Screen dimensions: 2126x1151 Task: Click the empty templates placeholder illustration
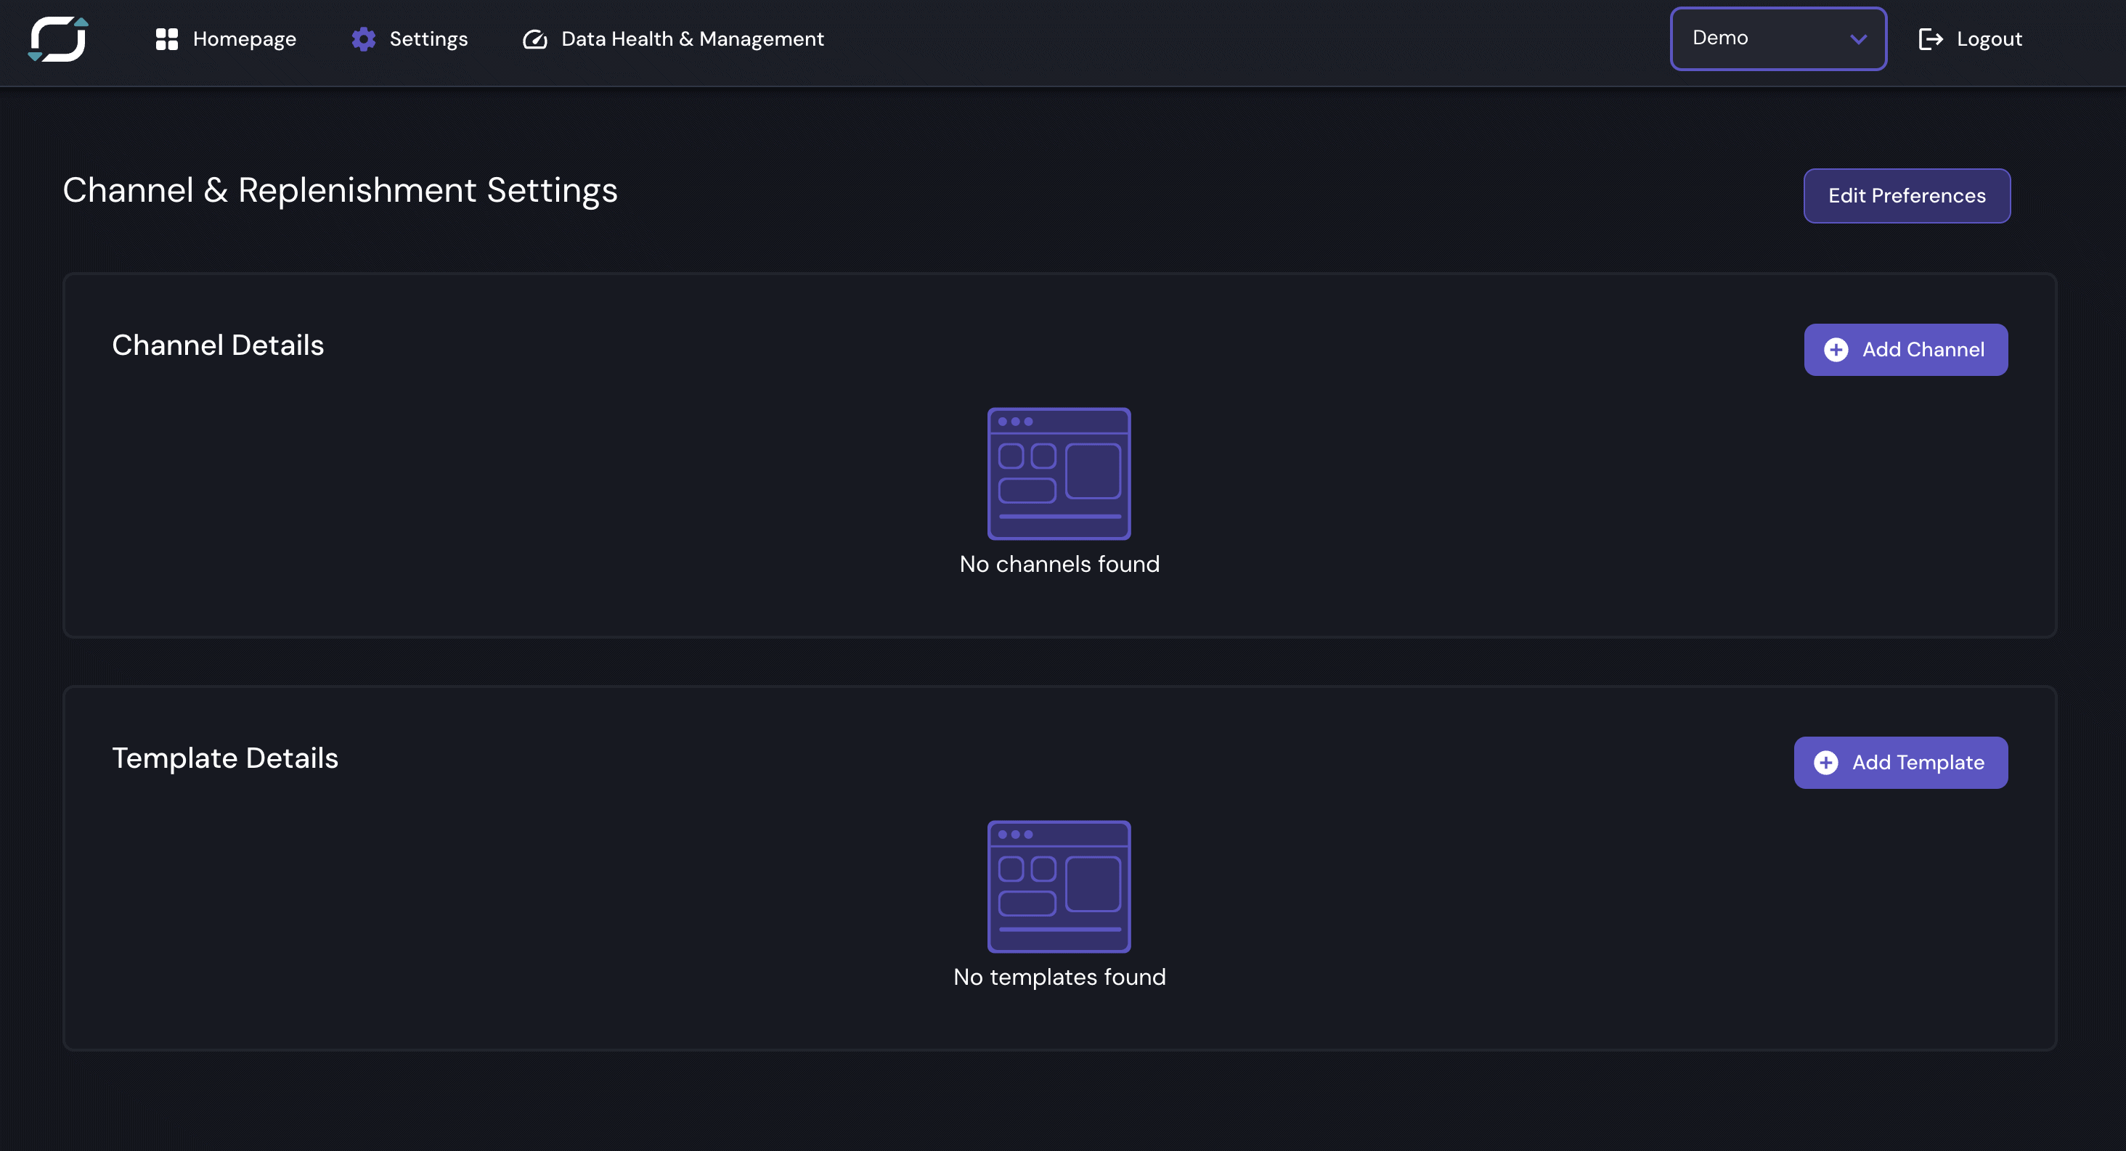(x=1059, y=886)
